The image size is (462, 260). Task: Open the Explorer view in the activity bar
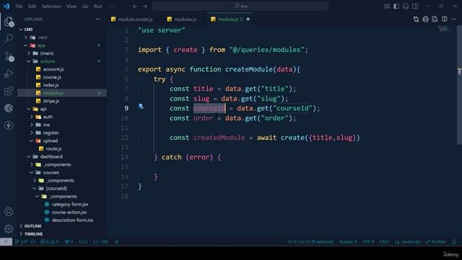coord(9,22)
